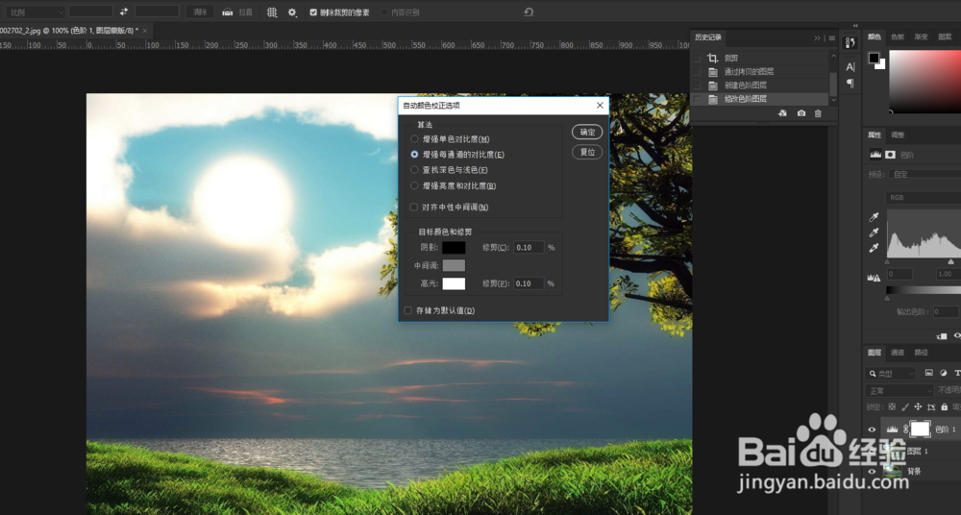The image size is (961, 515).
Task: Lock transparent pixels icon
Action: [x=892, y=406]
